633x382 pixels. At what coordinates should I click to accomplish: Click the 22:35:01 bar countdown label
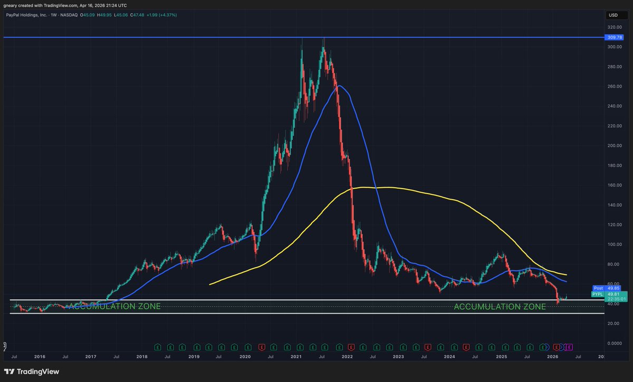pos(616,299)
